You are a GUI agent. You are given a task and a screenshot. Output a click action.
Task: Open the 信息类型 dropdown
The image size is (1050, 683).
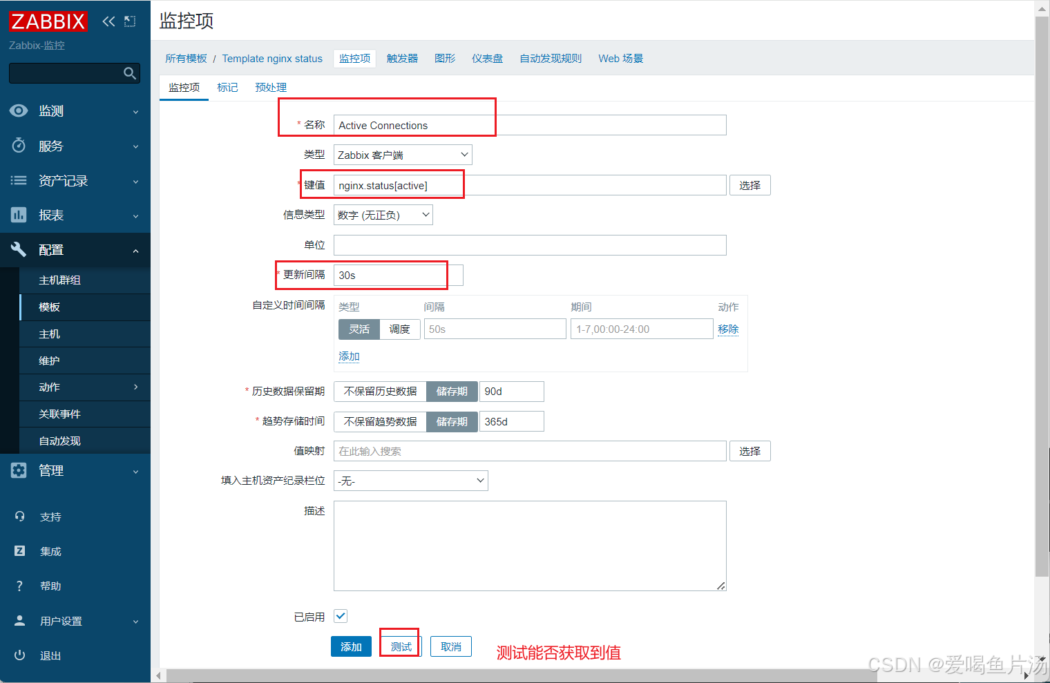(x=383, y=215)
